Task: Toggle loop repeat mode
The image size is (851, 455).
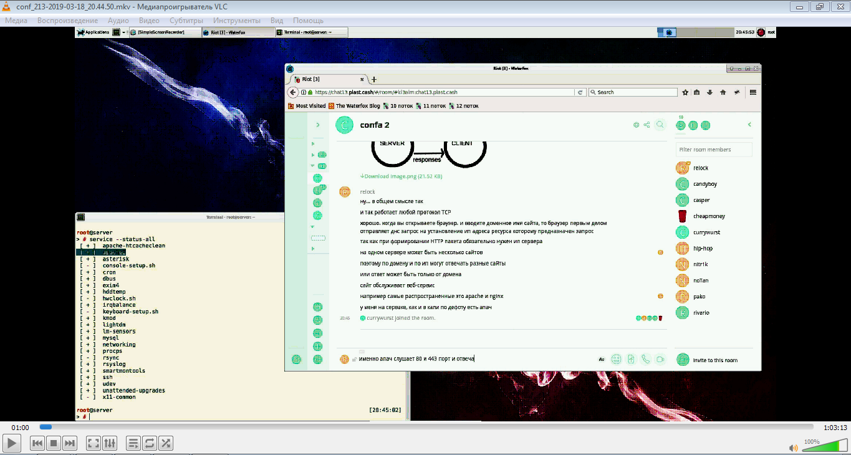Action: [150, 443]
